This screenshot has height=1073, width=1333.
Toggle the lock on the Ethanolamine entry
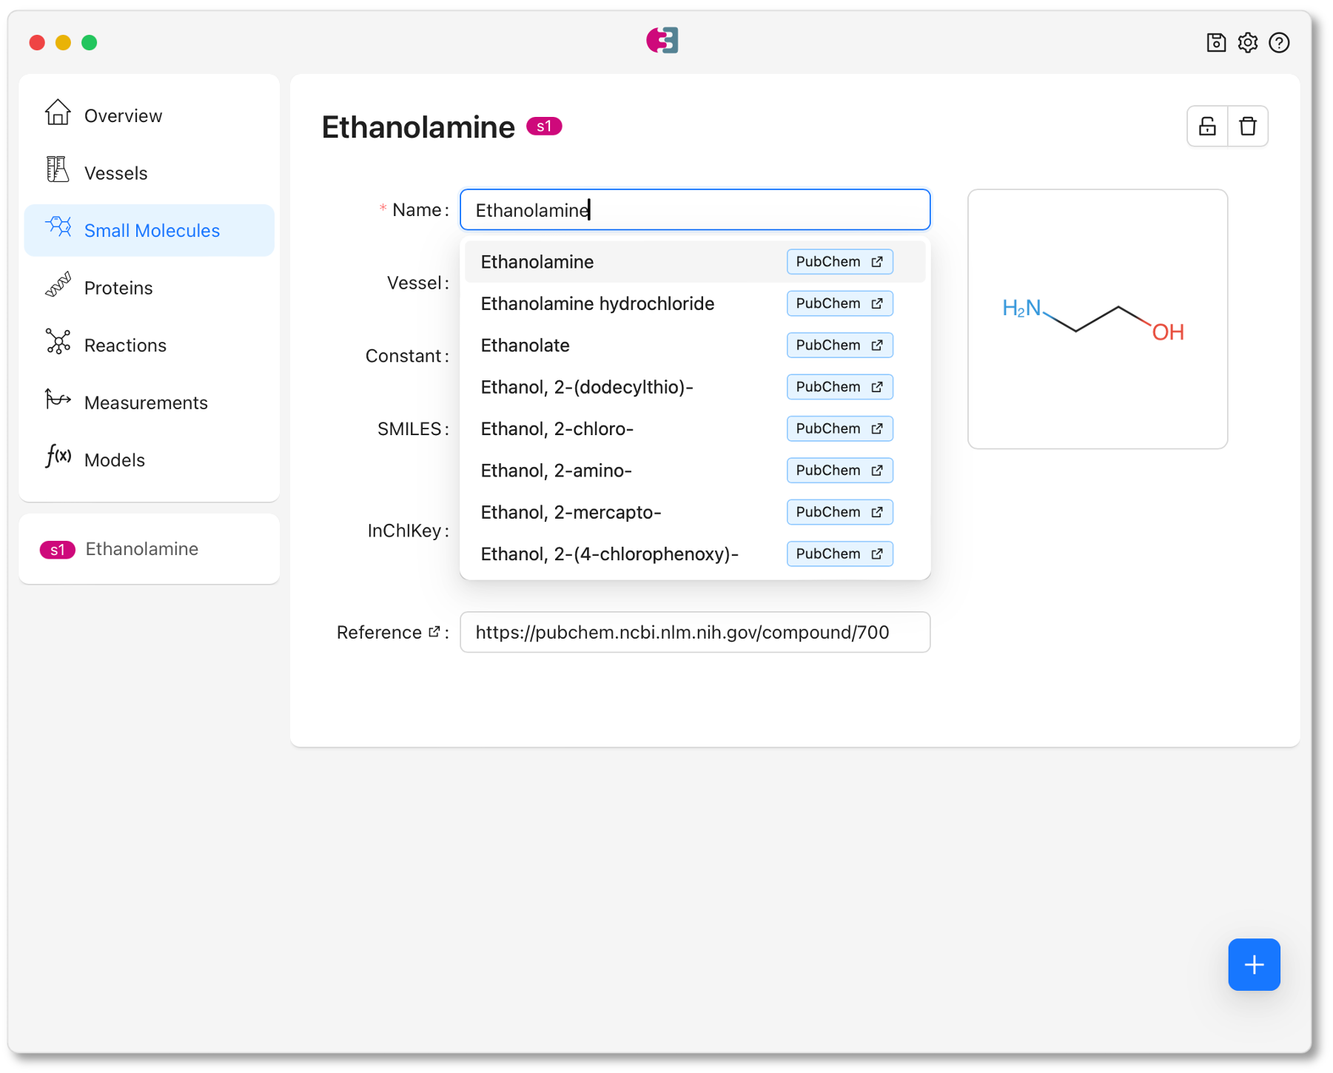click(x=1206, y=126)
